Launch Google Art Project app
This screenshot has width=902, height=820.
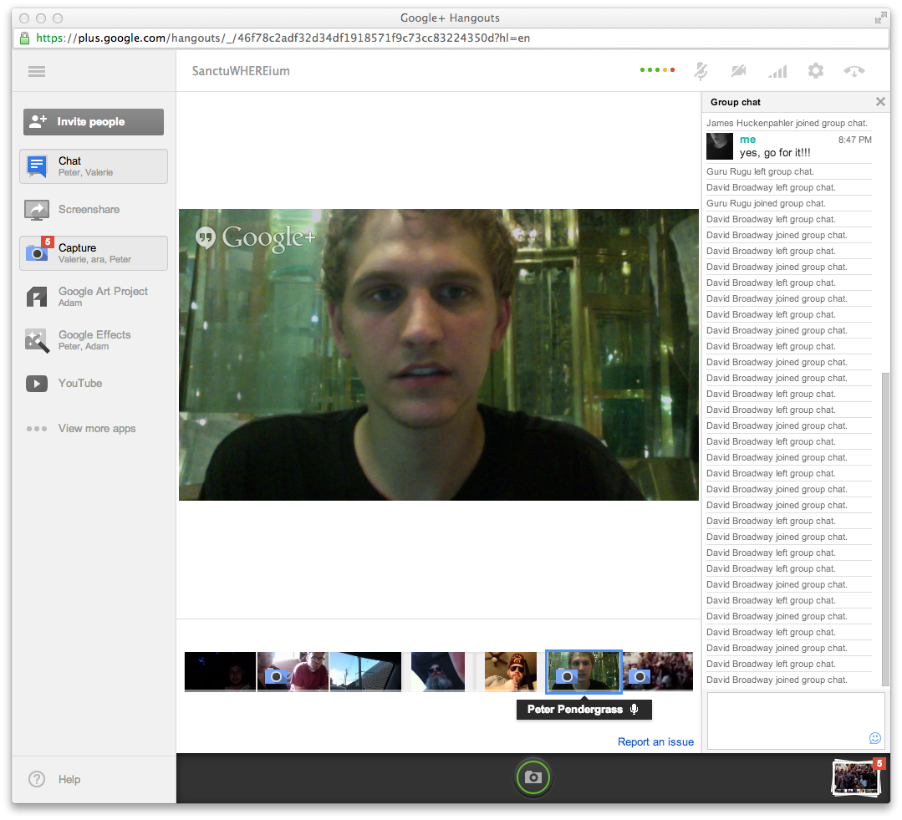click(x=94, y=296)
